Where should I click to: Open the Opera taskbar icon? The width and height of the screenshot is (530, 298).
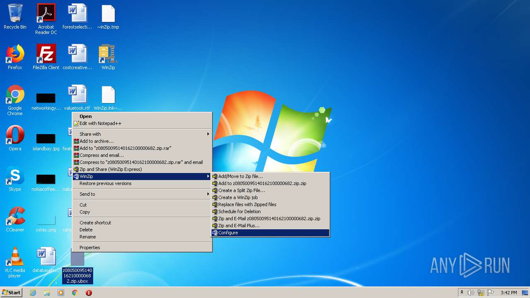click(x=89, y=293)
